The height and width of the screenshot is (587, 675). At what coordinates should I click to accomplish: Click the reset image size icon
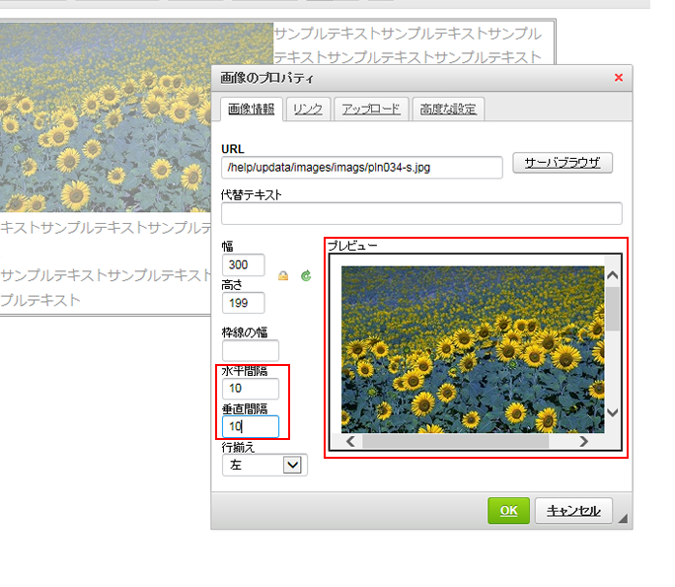pos(306,276)
